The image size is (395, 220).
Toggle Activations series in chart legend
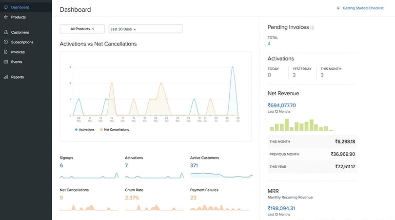(85, 130)
